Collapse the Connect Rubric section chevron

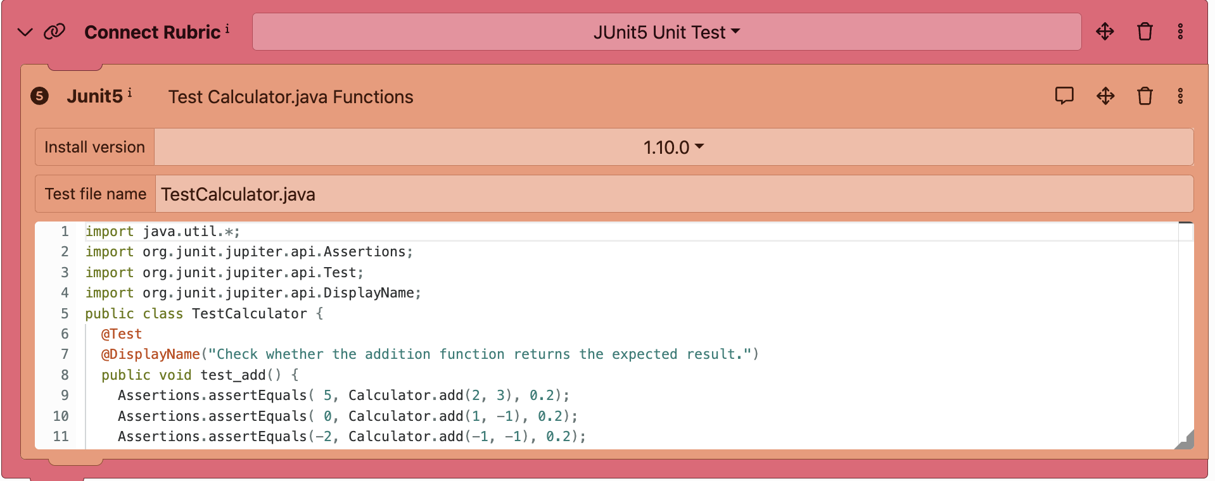pos(25,32)
